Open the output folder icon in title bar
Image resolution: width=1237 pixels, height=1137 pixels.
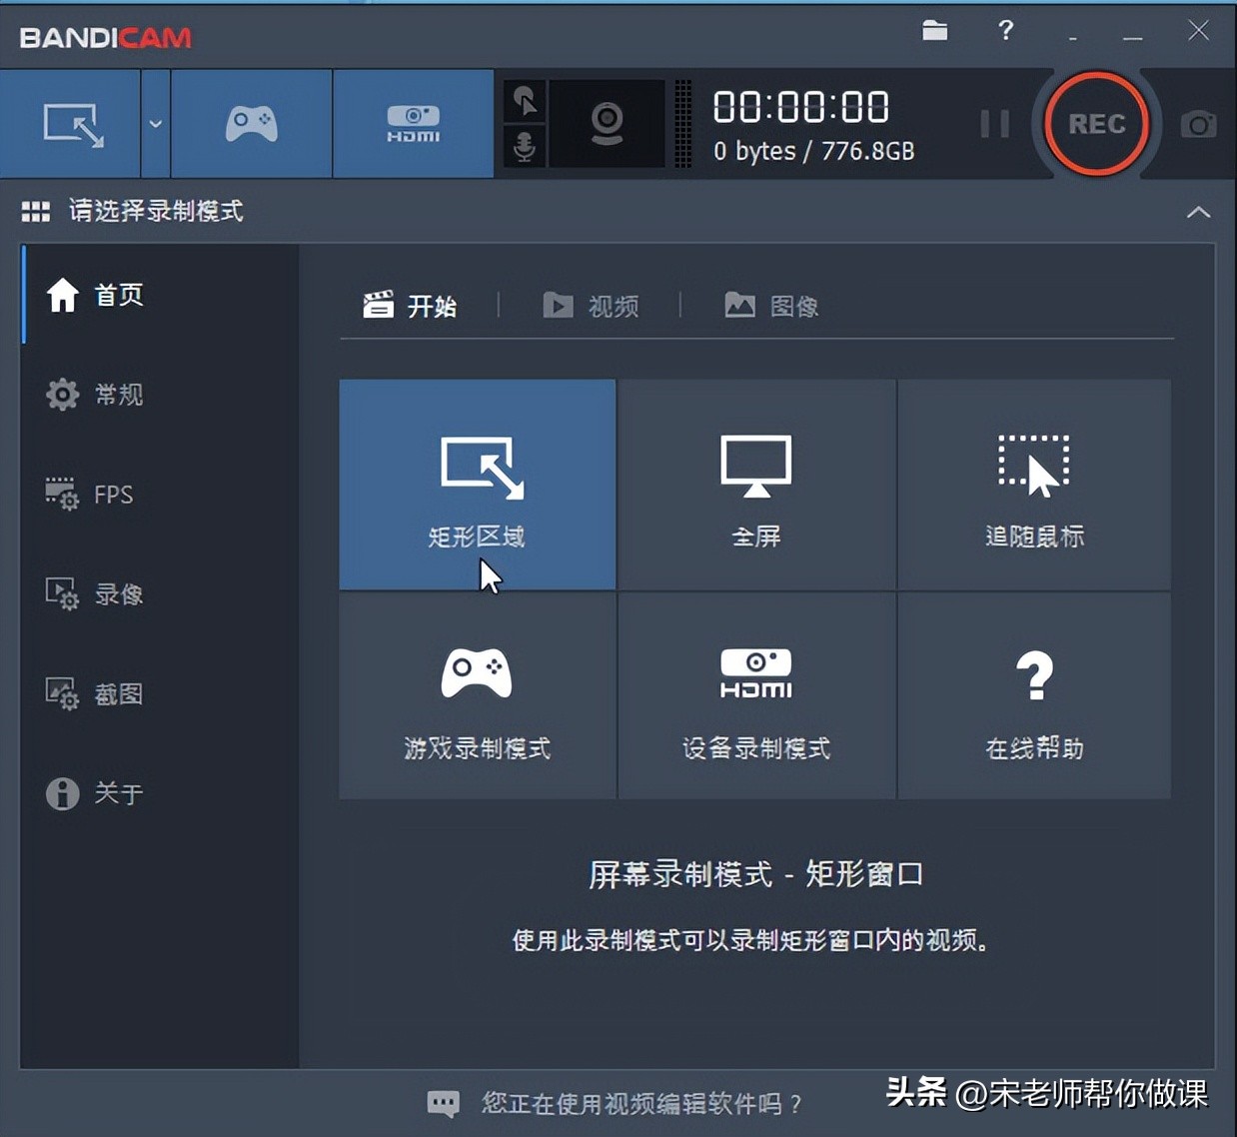[935, 30]
